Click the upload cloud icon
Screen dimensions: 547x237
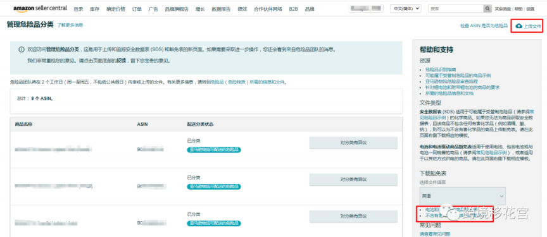519,26
